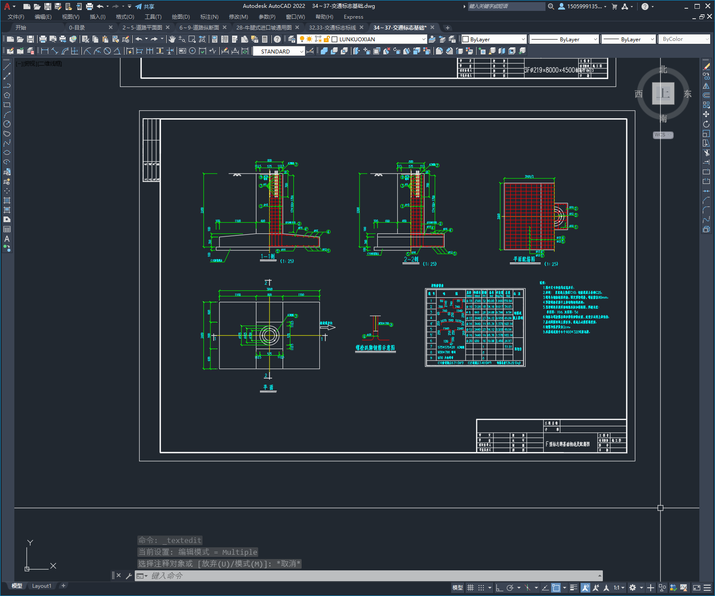This screenshot has height=596, width=715.
Task: Select the Rotate modify tool
Action: [x=706, y=124]
